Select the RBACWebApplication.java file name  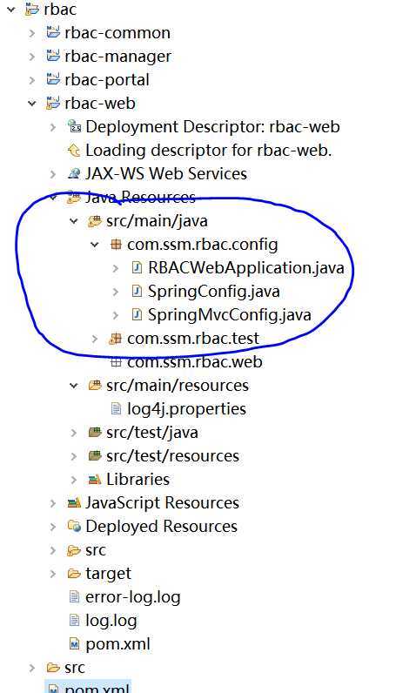246,268
